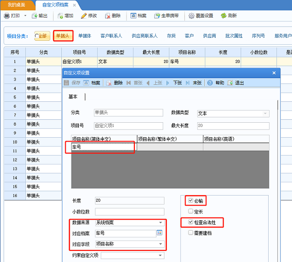
Task: Select table row number 5
Action: 15,98
